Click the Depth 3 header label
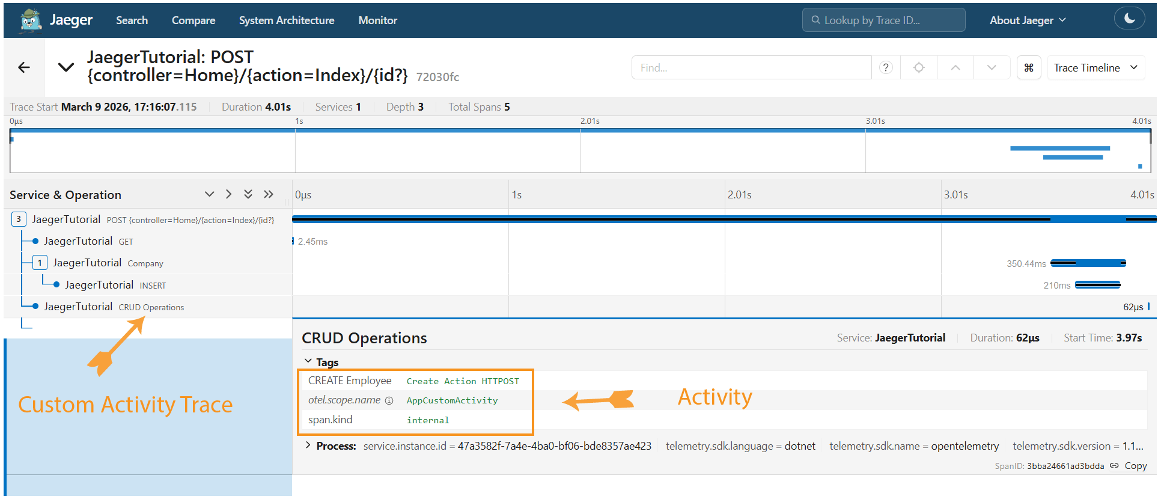The image size is (1161, 499). pos(404,107)
